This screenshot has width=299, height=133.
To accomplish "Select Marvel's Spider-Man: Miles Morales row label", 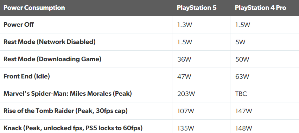I will tap(68, 94).
